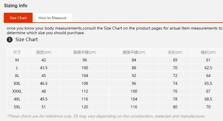Select the M size row label

click(17, 60)
